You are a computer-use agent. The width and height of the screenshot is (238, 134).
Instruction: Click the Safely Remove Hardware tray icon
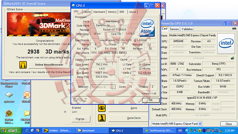click(x=192, y=130)
